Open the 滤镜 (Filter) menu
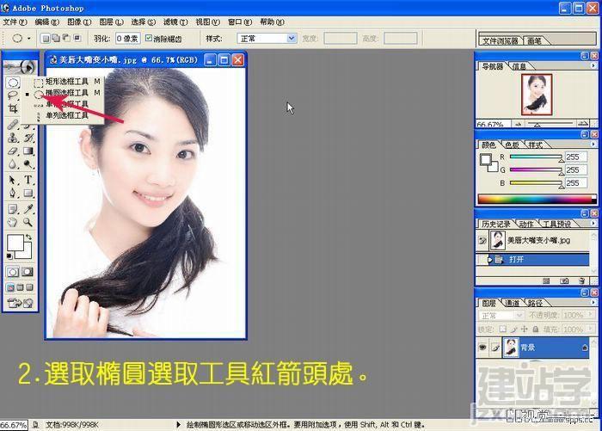The width and height of the screenshot is (602, 431). click(x=175, y=22)
